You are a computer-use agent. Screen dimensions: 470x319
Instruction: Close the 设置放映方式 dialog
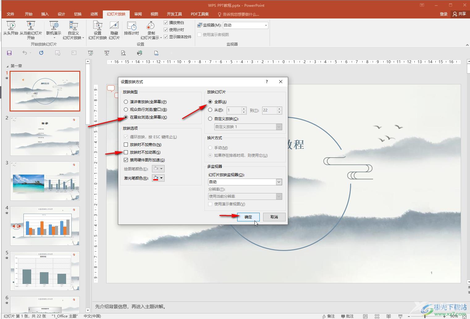tap(281, 82)
